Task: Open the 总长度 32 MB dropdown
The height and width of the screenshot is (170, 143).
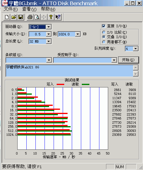Action: (x=48, y=41)
